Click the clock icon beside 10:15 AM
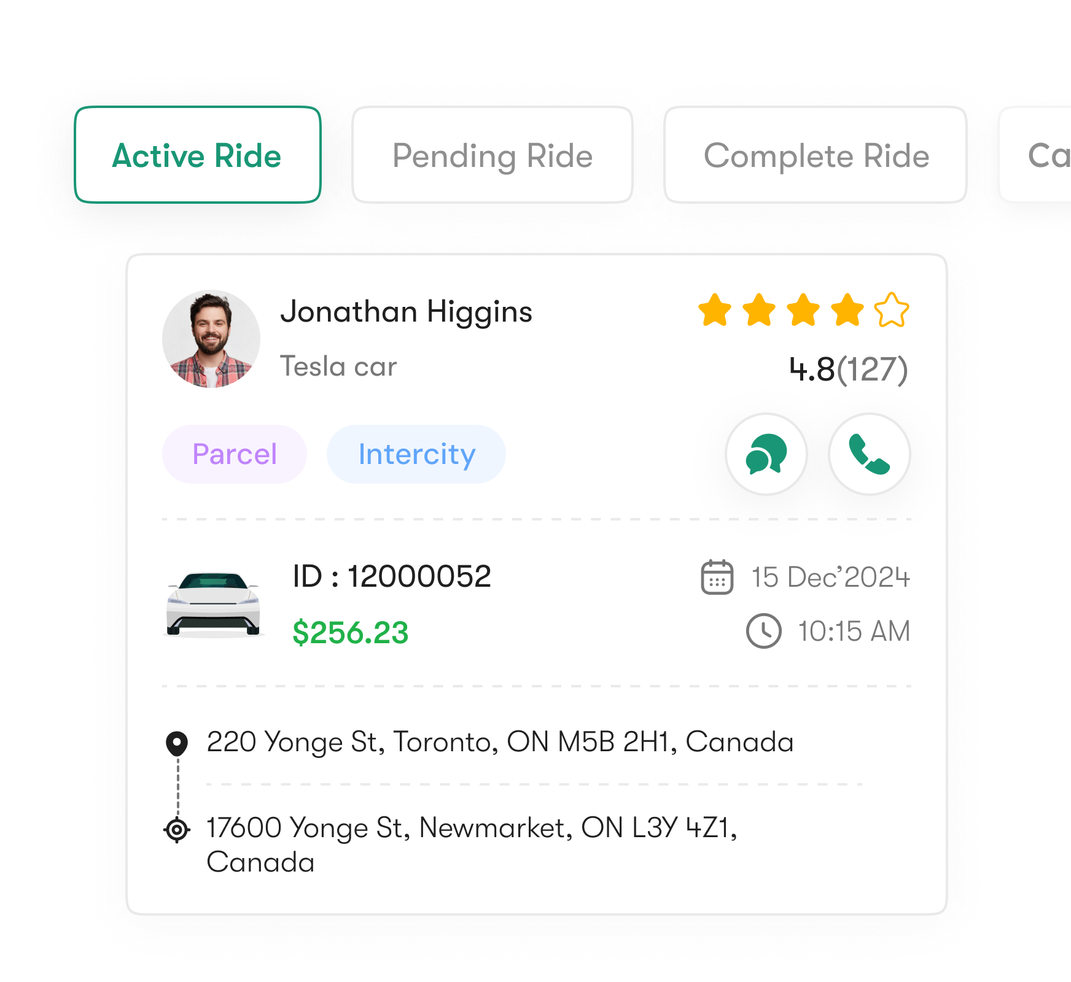Screen dimensions: 1071x982 (x=764, y=631)
